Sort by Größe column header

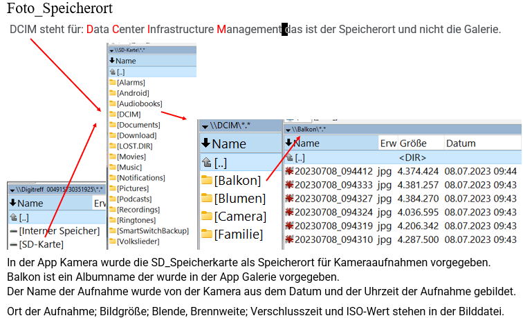click(x=412, y=143)
